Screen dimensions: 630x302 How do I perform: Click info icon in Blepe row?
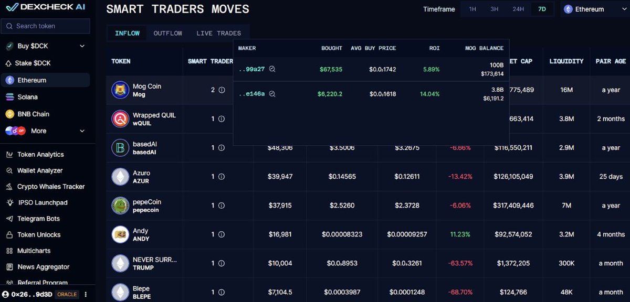(x=222, y=292)
